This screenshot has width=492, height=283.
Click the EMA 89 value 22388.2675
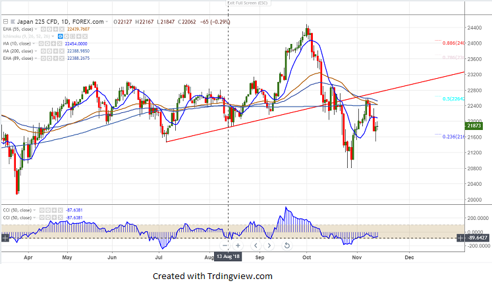tap(78, 58)
